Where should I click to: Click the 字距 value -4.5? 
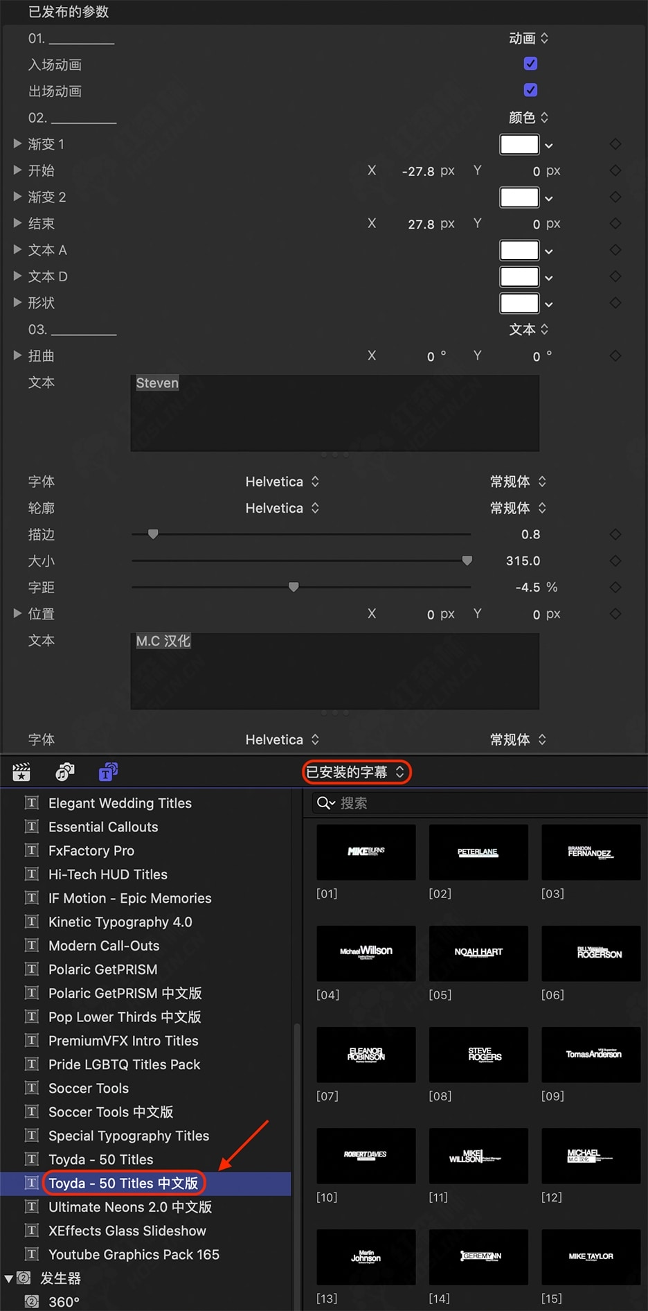click(528, 587)
